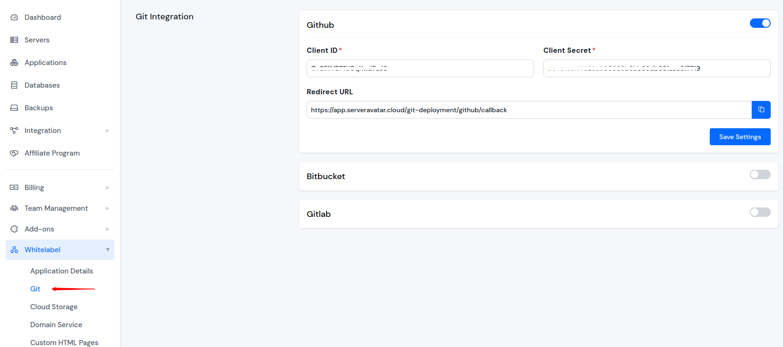Copy the Redirect URL with copy icon
This screenshot has height=347, width=783.
pos(761,110)
